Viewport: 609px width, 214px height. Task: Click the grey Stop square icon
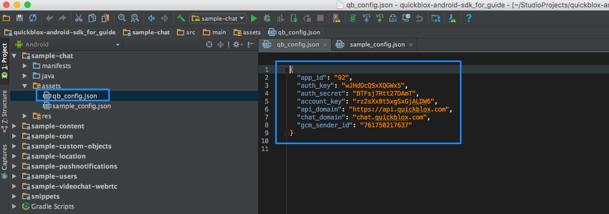point(320,18)
